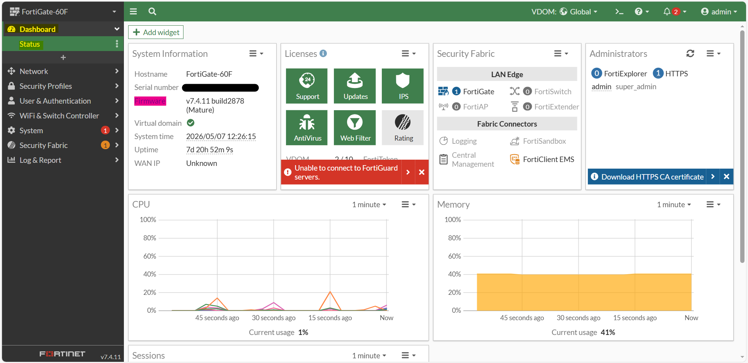Expand the Network menu
This screenshot has width=748, height=363.
pos(63,71)
